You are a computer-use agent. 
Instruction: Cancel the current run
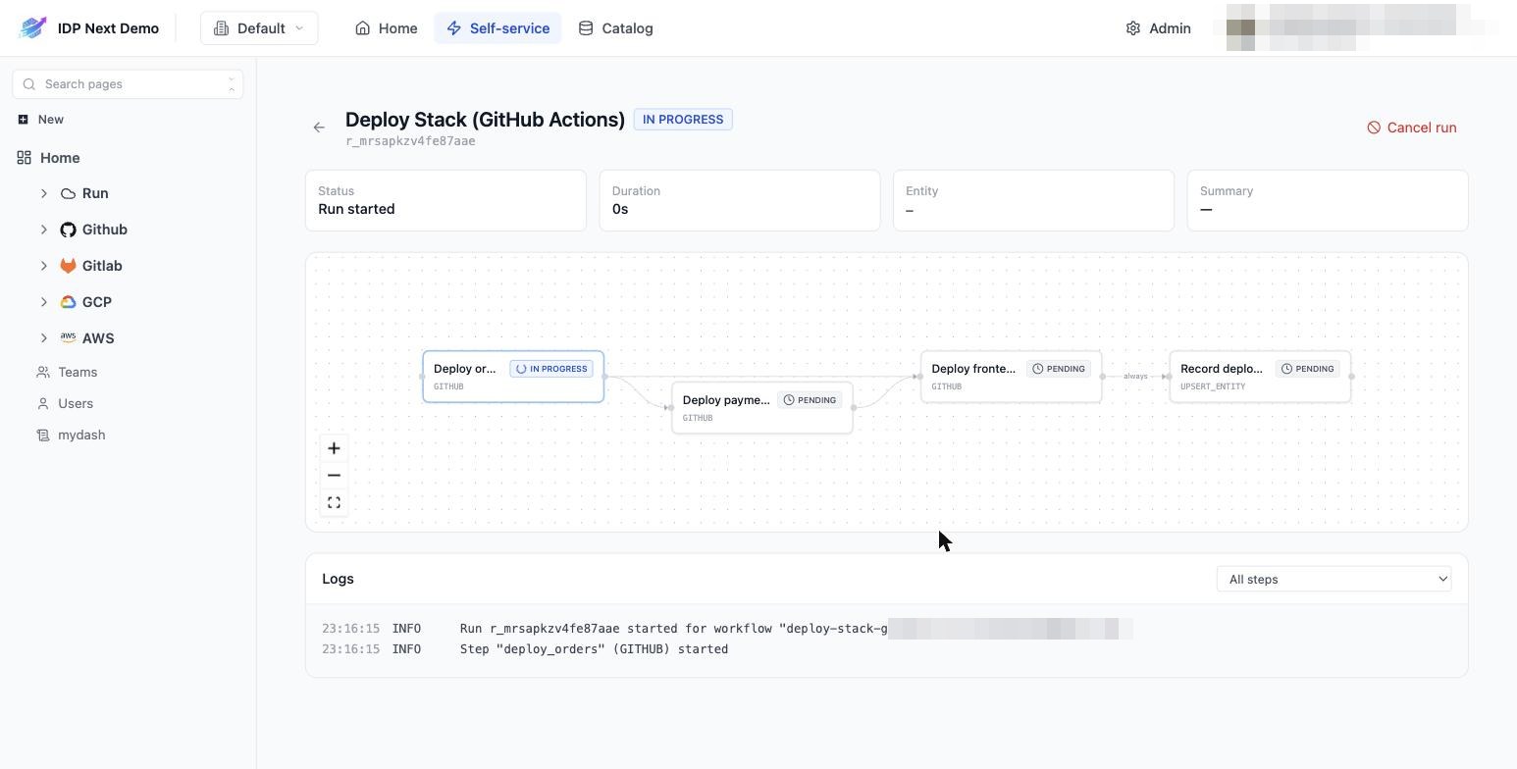[1411, 128]
